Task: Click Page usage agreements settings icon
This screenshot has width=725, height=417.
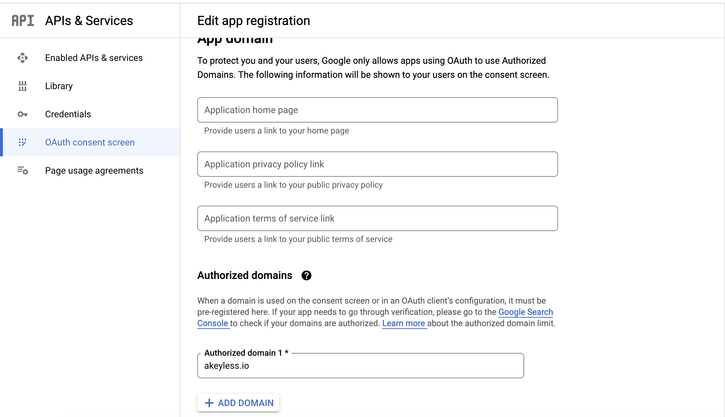Action: click(x=23, y=170)
